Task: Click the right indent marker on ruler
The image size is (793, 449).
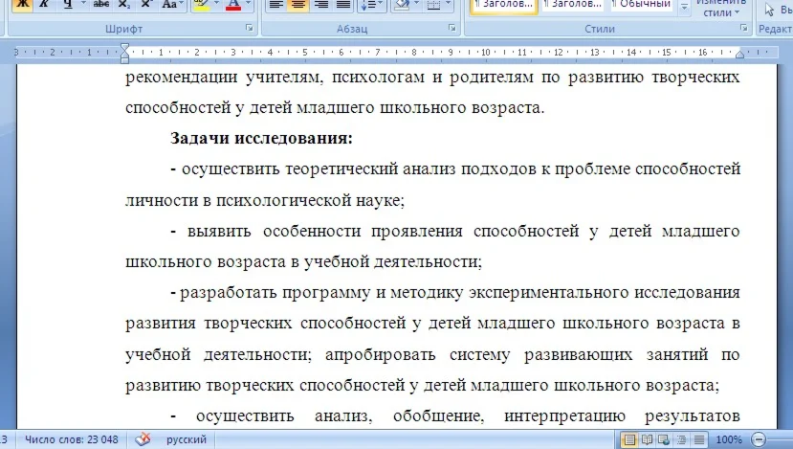Action: (x=739, y=55)
